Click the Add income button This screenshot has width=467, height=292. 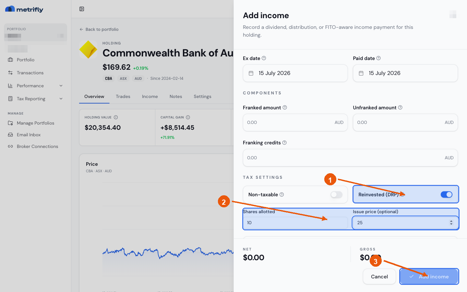[x=429, y=276]
